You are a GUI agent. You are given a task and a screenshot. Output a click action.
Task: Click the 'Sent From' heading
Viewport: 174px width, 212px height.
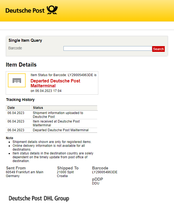pyautogui.click(x=16, y=168)
